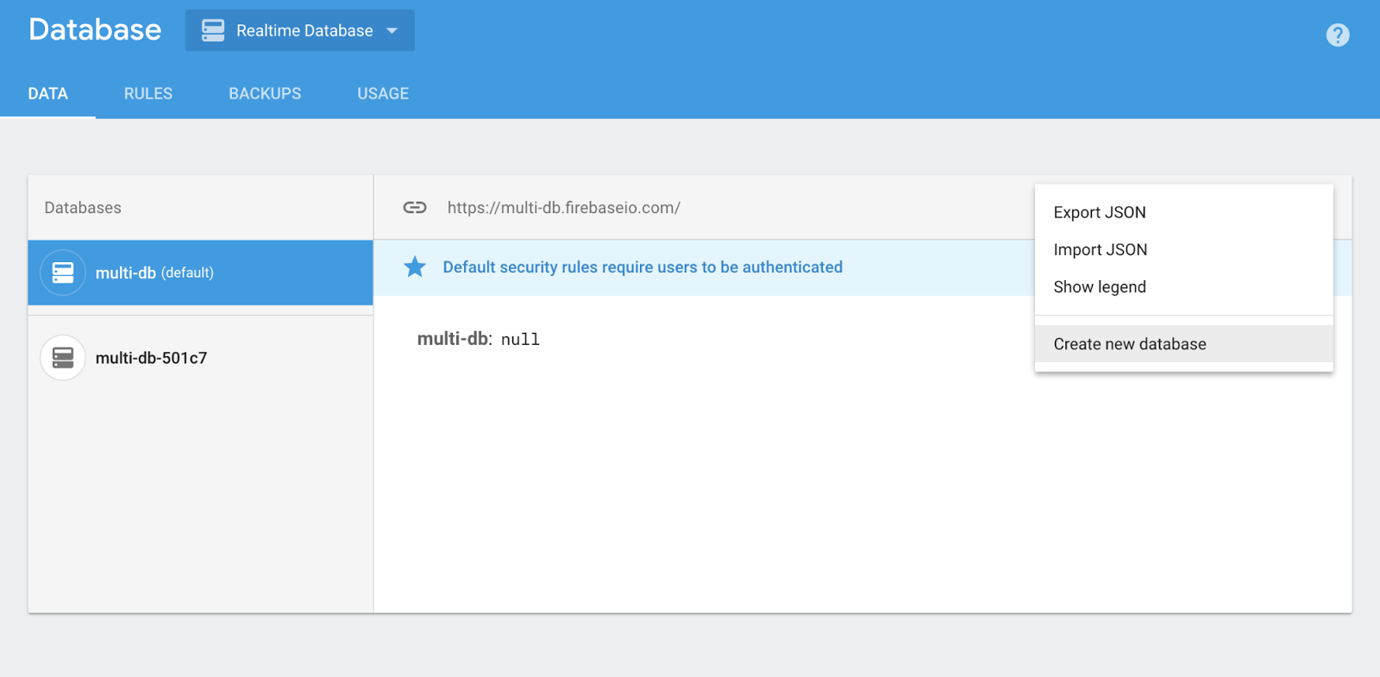Open the Realtime Database selector
Screen dimensions: 1380x677
click(x=300, y=30)
